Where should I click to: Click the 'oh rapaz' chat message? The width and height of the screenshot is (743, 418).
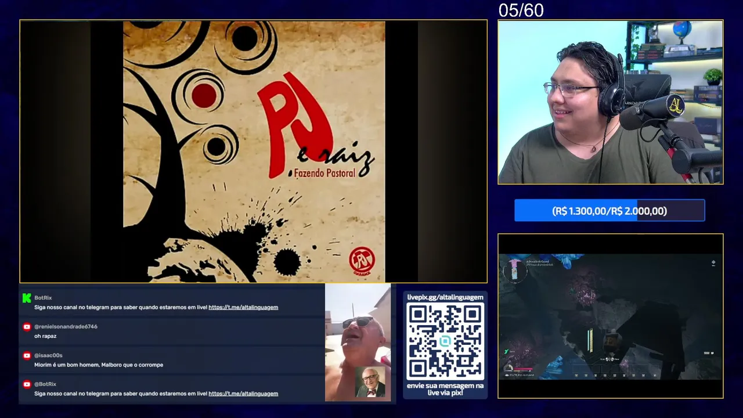click(x=45, y=336)
